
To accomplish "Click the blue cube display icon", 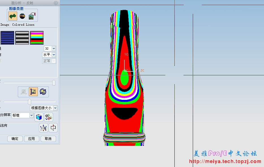I will tap(39, 117).
